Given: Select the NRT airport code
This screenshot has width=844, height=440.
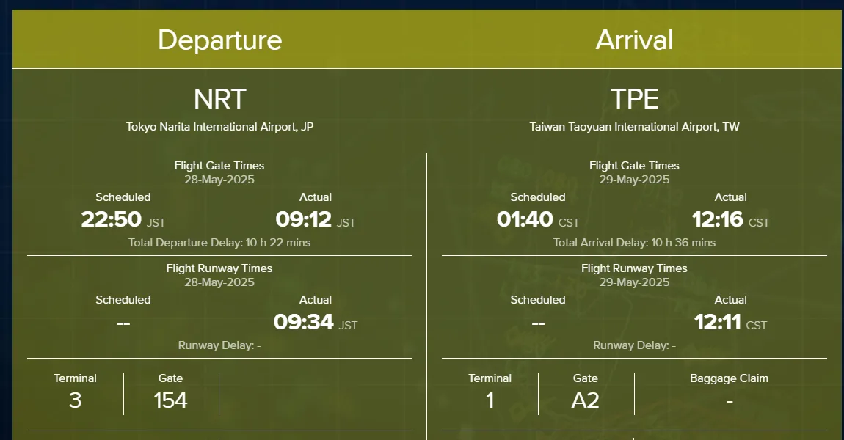Looking at the screenshot, I should [x=219, y=99].
